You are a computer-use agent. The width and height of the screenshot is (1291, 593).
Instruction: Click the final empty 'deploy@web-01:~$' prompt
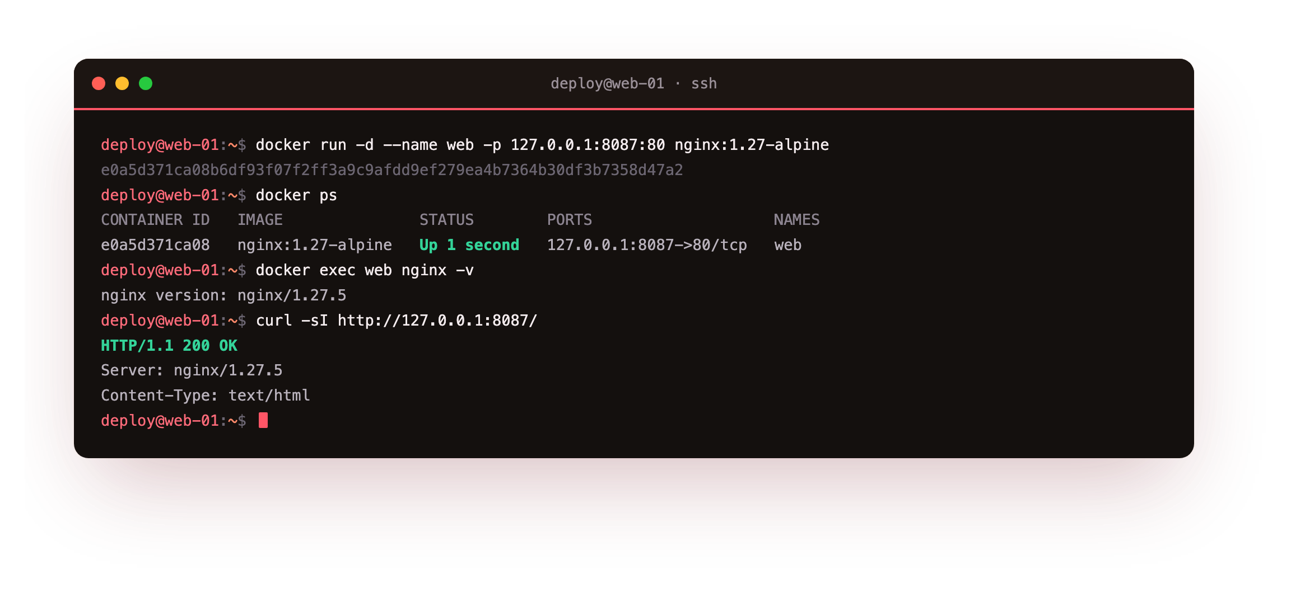174,421
